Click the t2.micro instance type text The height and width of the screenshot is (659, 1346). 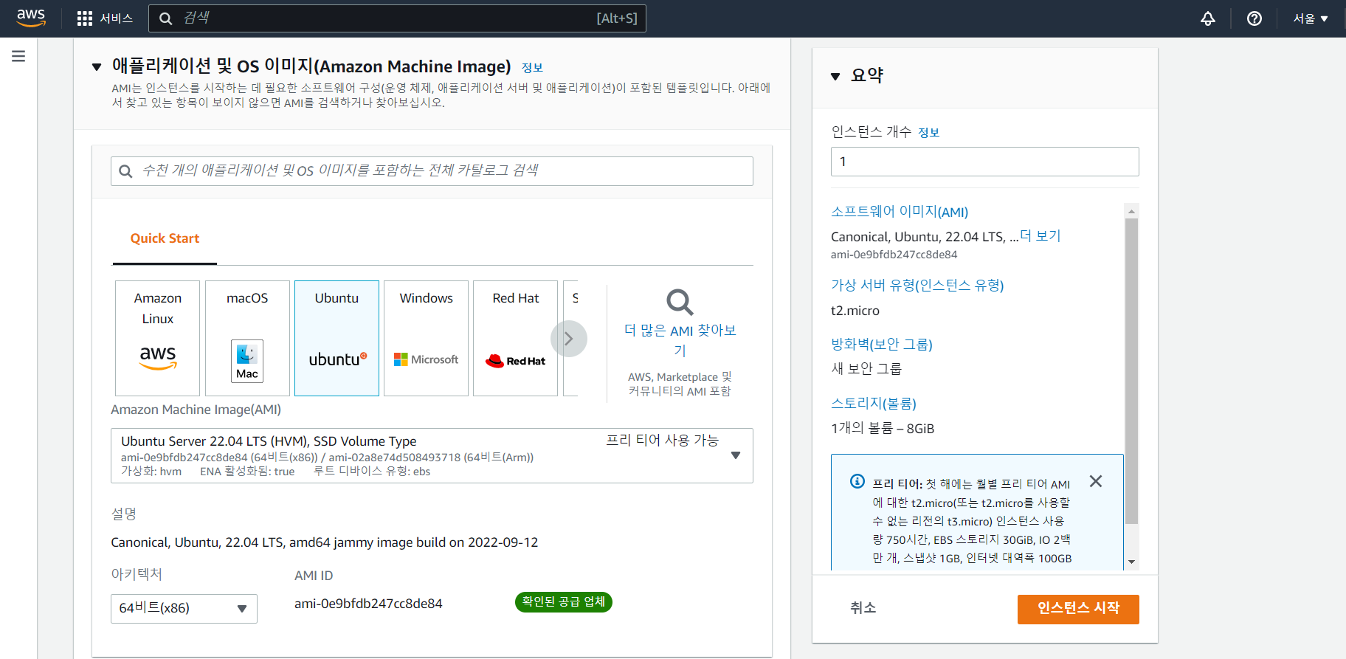pos(855,311)
